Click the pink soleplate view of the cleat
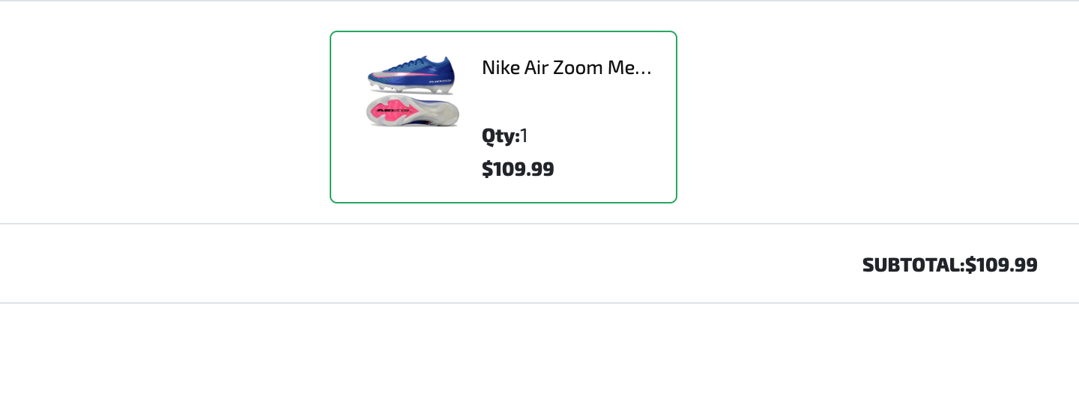 [411, 111]
